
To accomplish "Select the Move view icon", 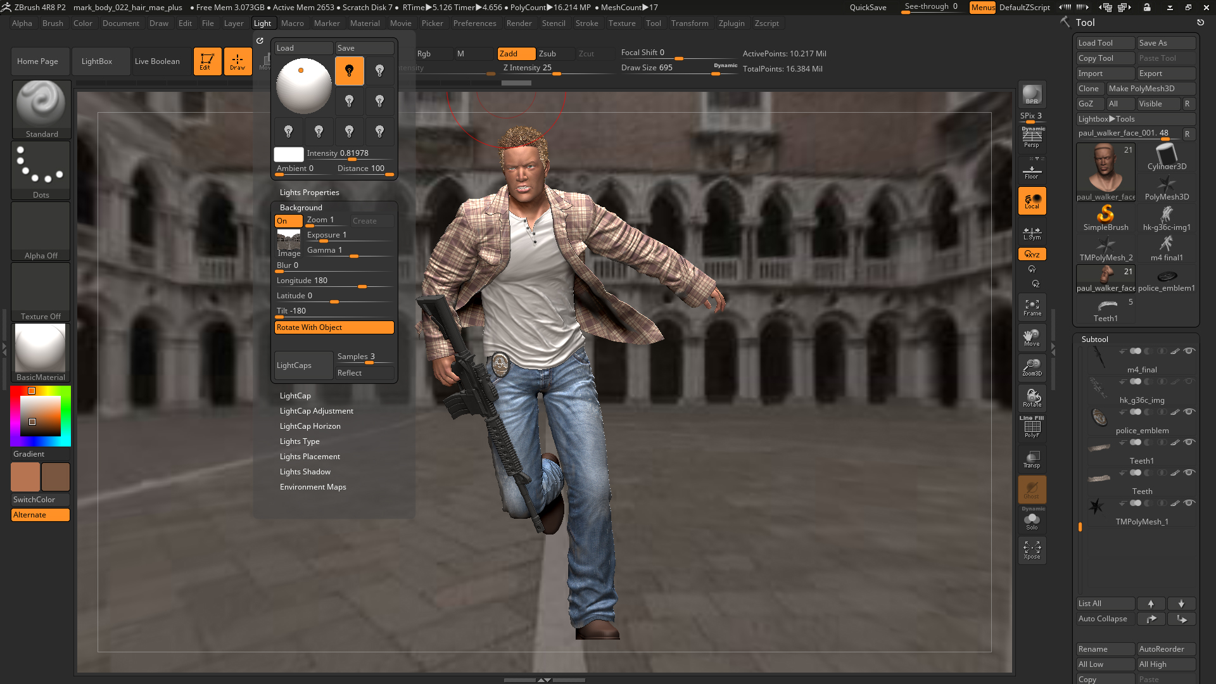I will 1032,338.
